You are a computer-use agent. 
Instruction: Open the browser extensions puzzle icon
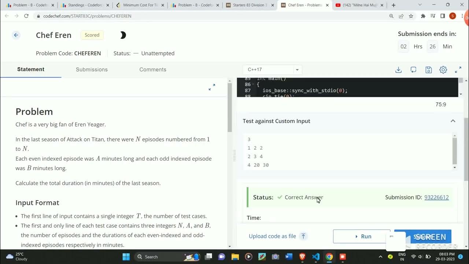(x=423, y=16)
